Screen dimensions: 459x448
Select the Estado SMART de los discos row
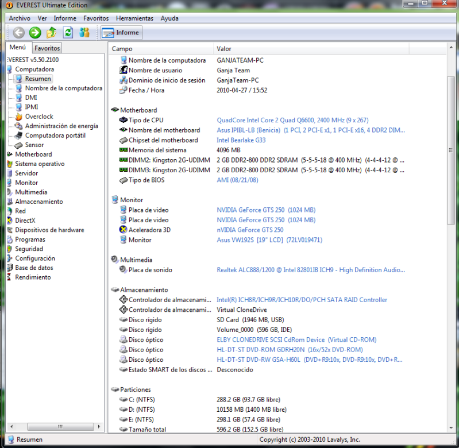[186, 369]
